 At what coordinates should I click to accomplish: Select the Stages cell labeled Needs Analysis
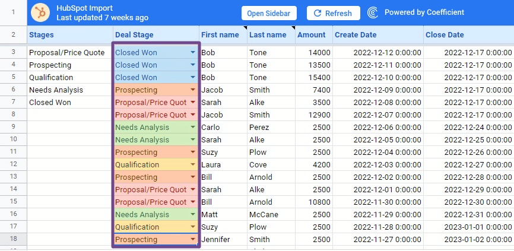coord(70,90)
